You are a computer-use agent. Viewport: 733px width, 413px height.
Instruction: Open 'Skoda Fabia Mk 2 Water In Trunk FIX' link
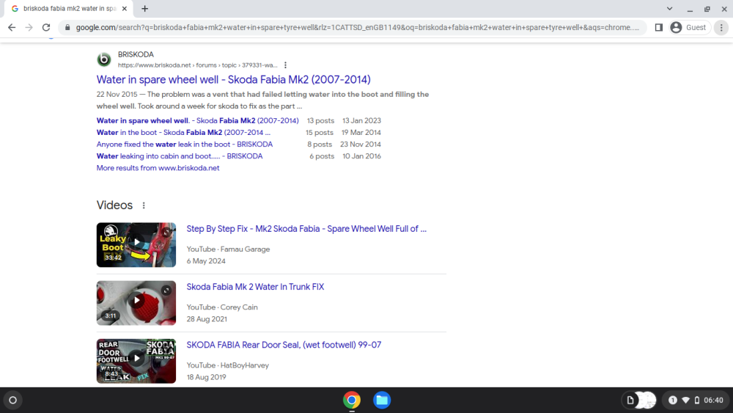pos(255,287)
